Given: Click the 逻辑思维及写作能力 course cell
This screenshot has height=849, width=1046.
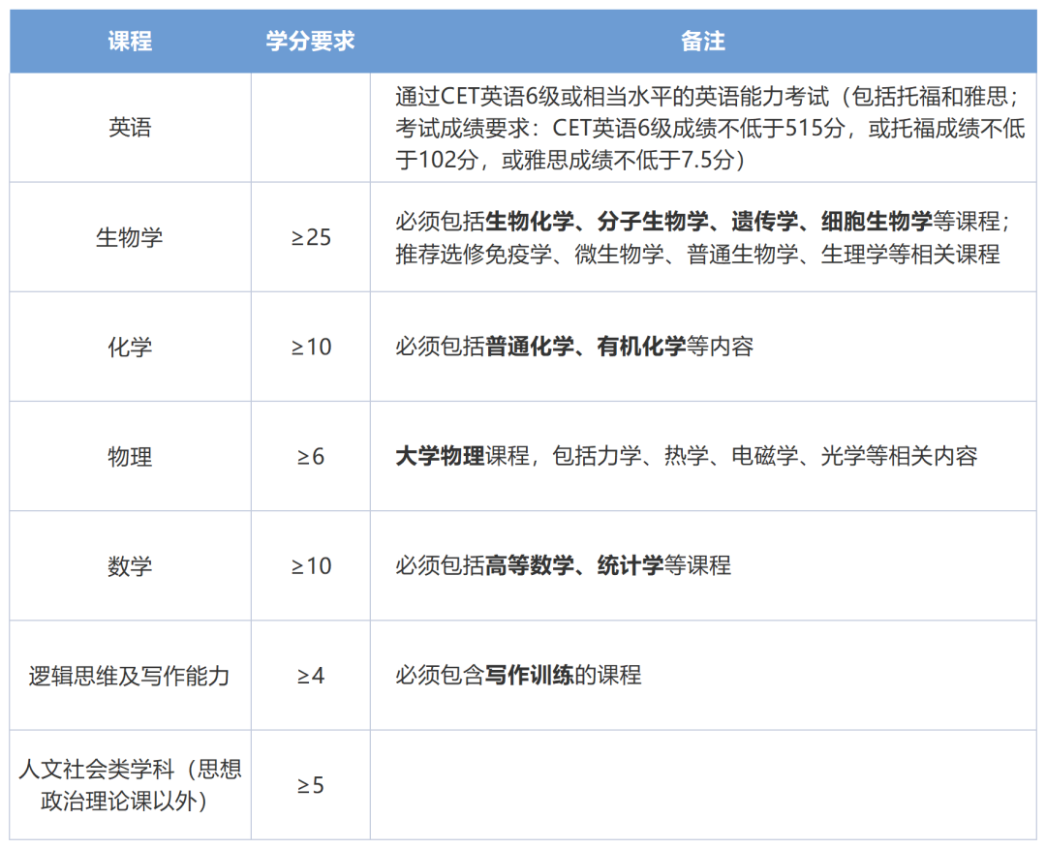Looking at the screenshot, I should [x=130, y=675].
